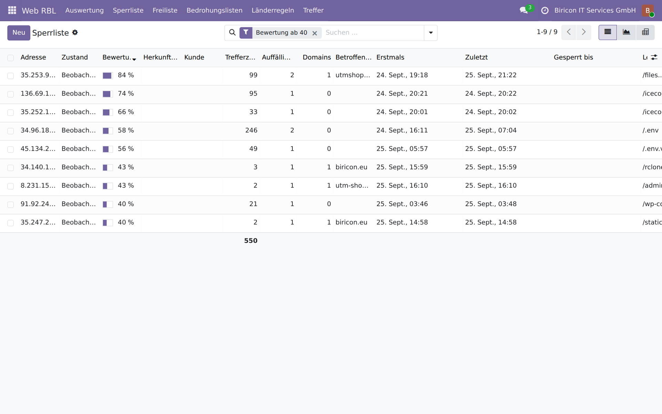Open the Bedrohungslisten menu
The height and width of the screenshot is (414, 662).
[x=214, y=10]
